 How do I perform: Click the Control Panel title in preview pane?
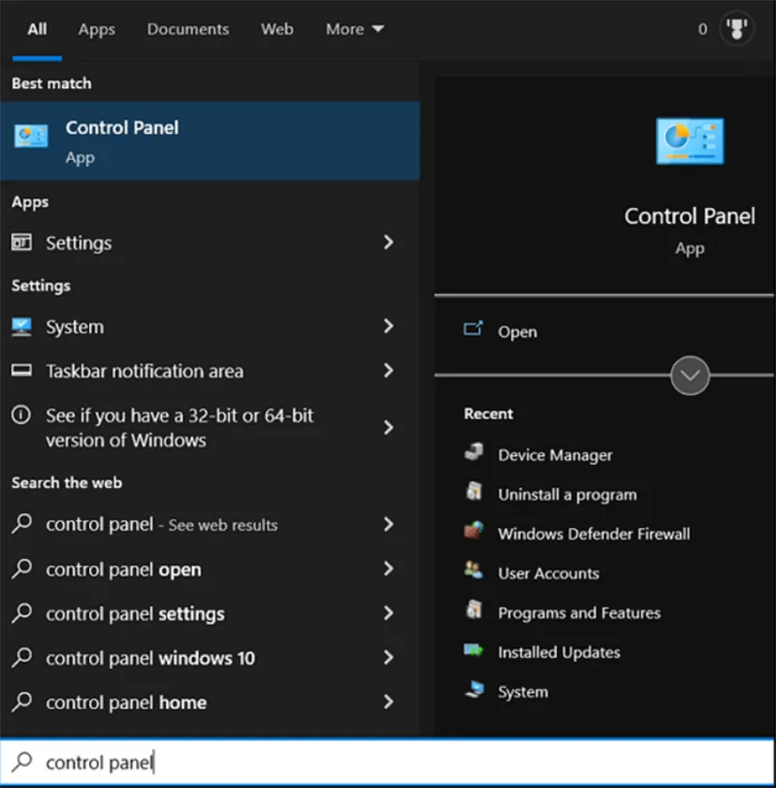[690, 216]
